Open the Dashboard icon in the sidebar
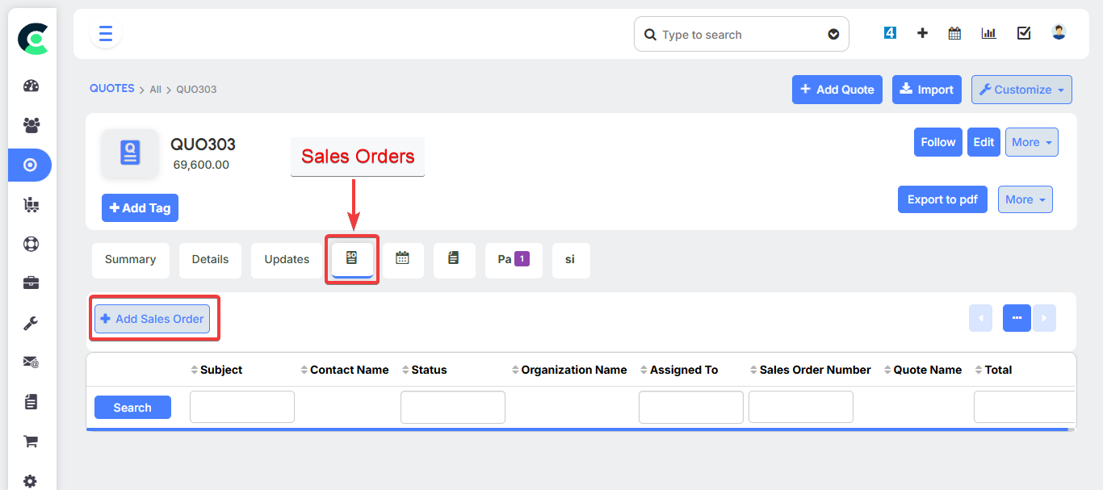 pyautogui.click(x=31, y=86)
